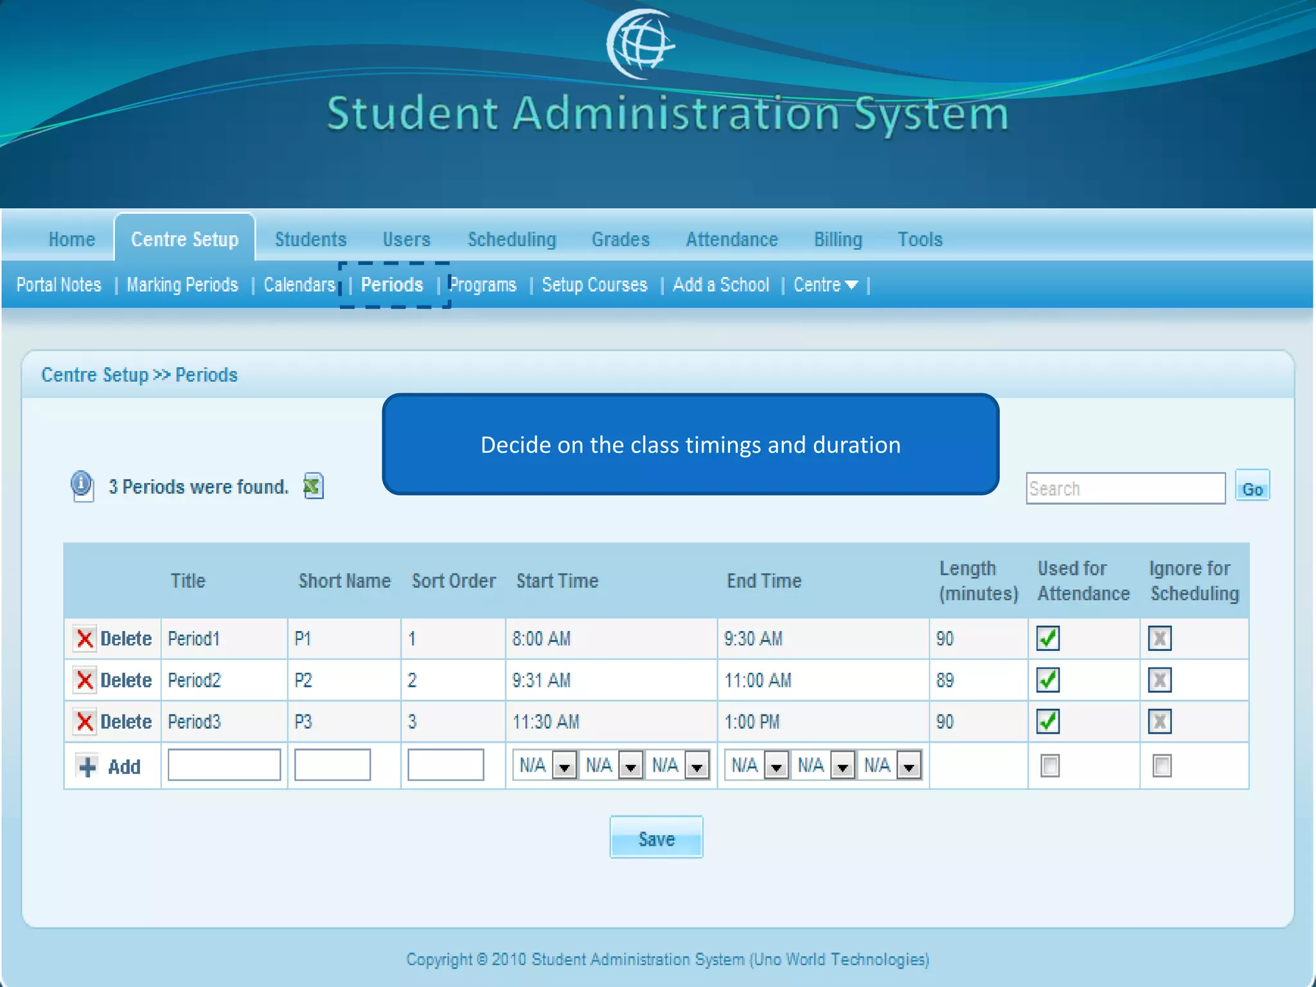This screenshot has width=1316, height=987.
Task: Toggle Ignore for Scheduling for Period3
Action: [1160, 722]
